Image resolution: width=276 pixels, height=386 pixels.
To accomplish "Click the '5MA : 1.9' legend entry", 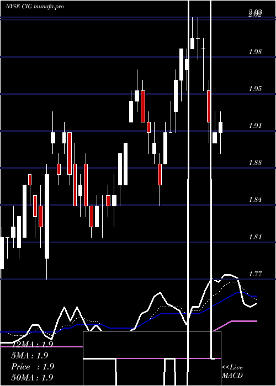I will pyautogui.click(x=30, y=356).
